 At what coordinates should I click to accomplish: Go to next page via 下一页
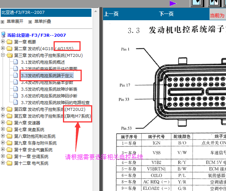[x=166, y=14]
